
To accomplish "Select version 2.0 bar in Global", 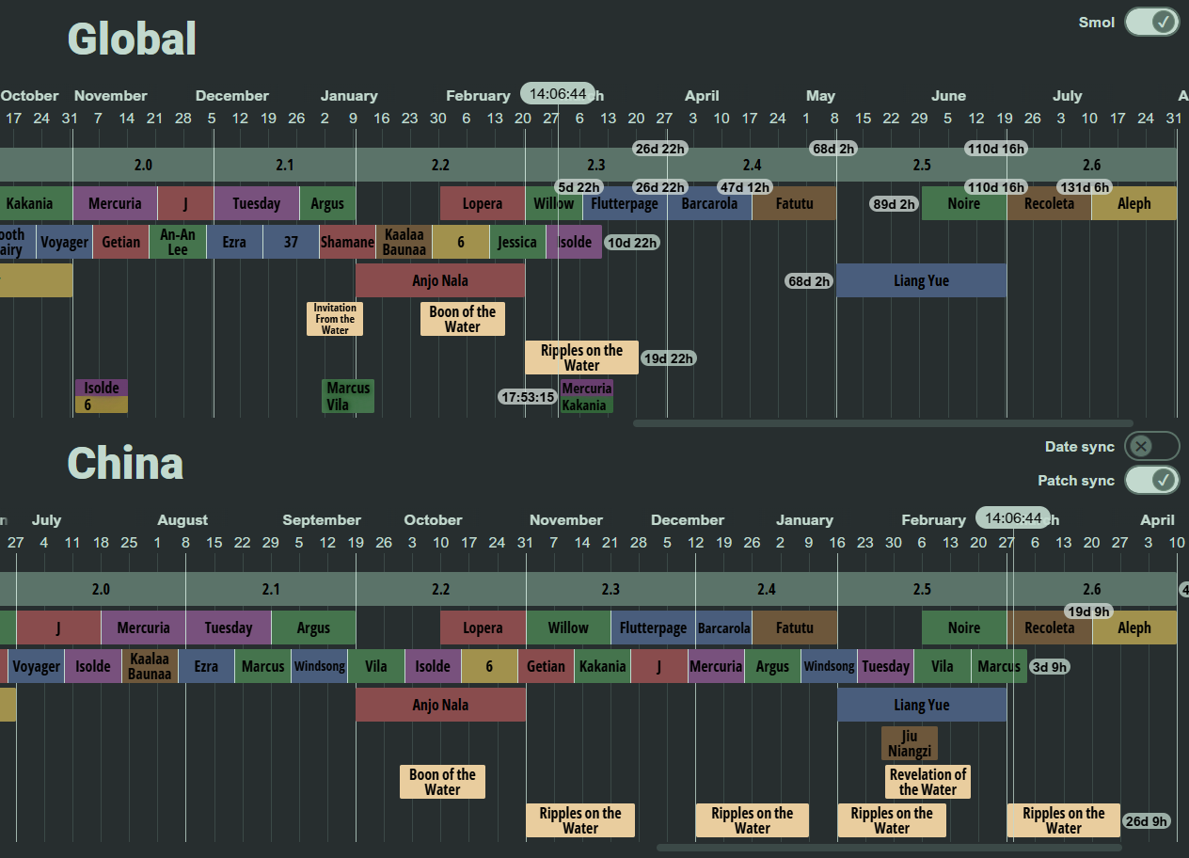I will [x=143, y=165].
